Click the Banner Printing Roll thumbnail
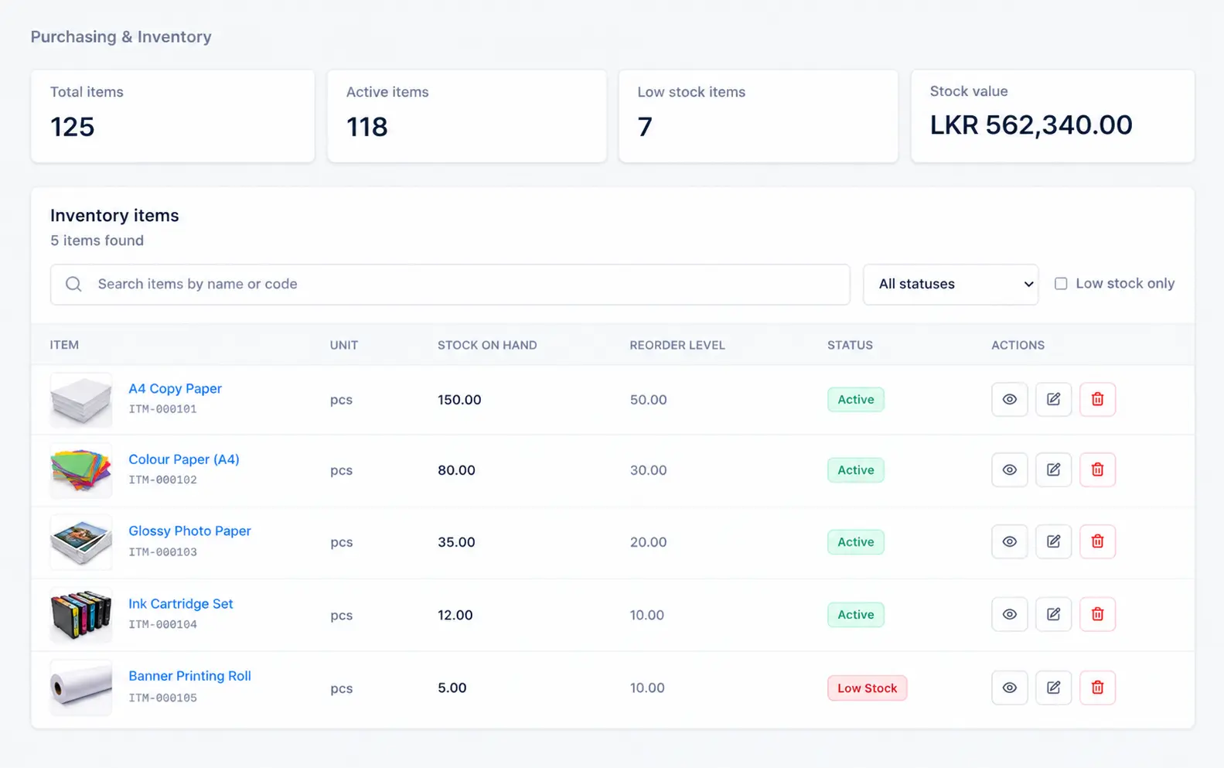This screenshot has width=1224, height=768. coord(81,688)
